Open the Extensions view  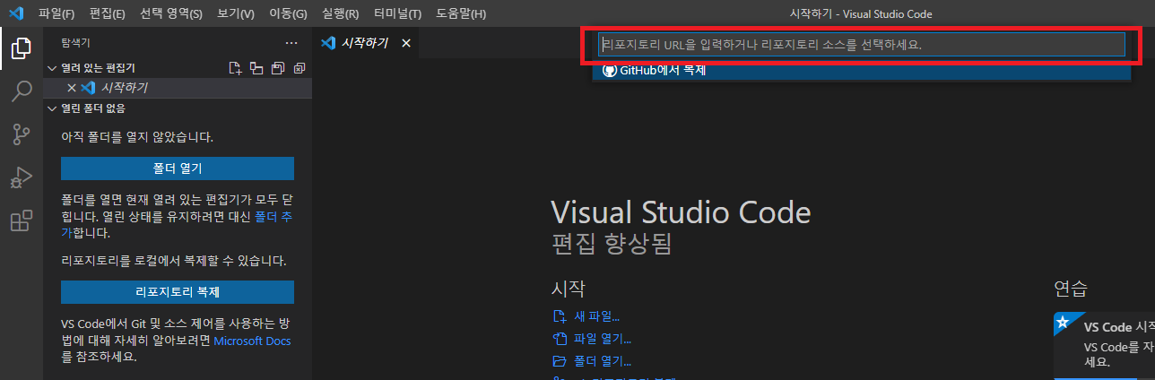coord(22,220)
